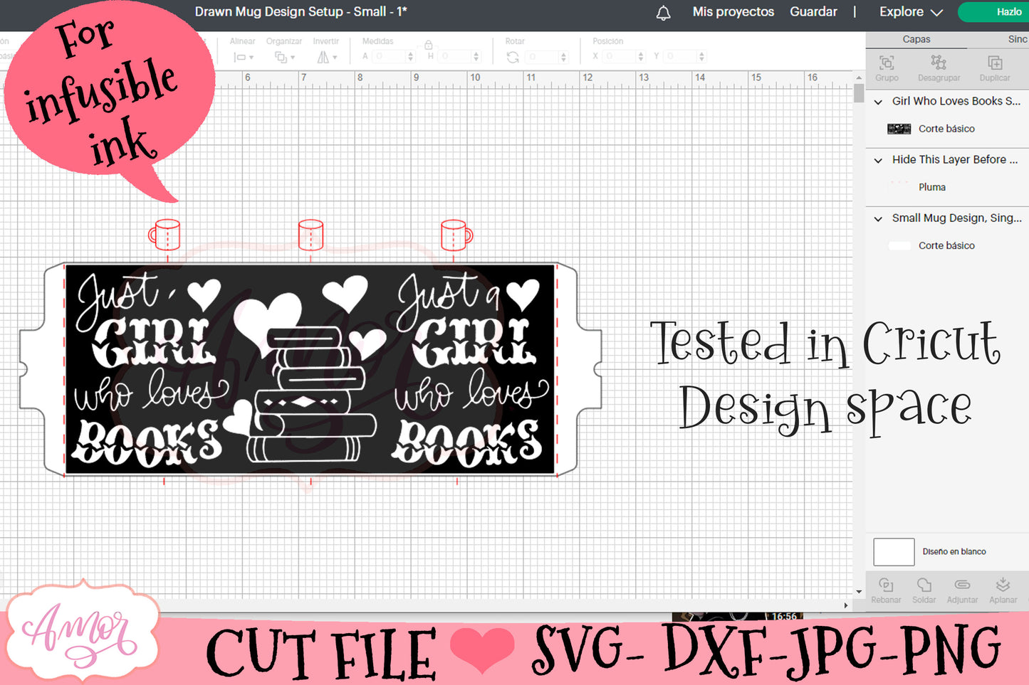Collapse the Girl Who Loves Books layer group
1029x685 pixels.
pyautogui.click(x=878, y=102)
